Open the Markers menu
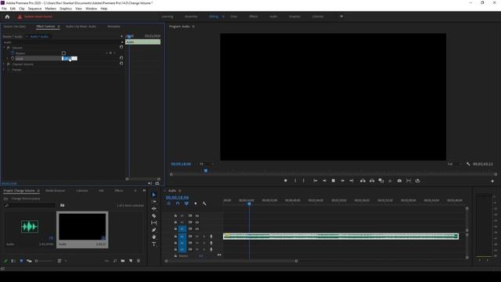The width and height of the screenshot is (501, 282). tap(50, 9)
